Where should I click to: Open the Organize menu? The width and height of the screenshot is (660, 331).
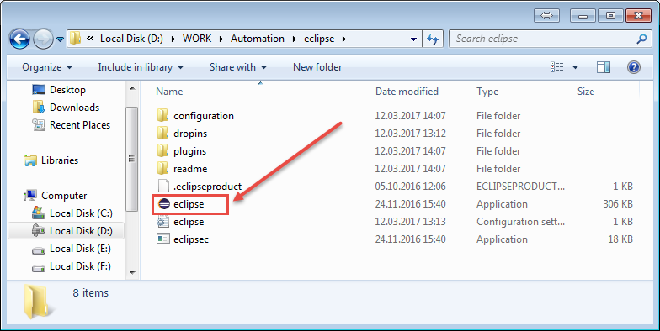pyautogui.click(x=47, y=67)
